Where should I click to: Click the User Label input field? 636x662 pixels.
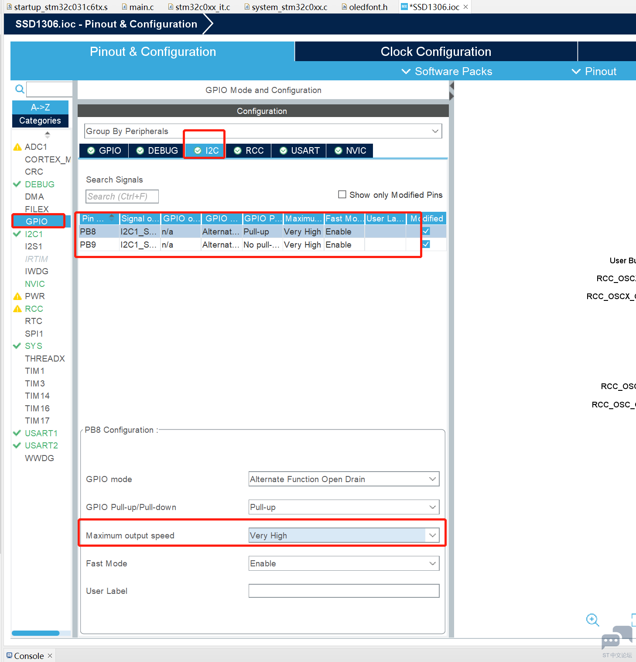pos(344,591)
